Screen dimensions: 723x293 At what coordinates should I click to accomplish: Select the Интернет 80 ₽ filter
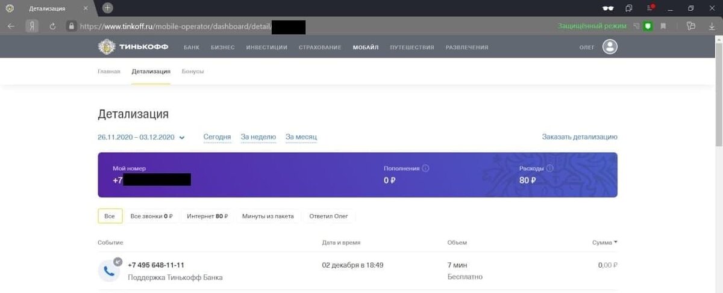207,216
